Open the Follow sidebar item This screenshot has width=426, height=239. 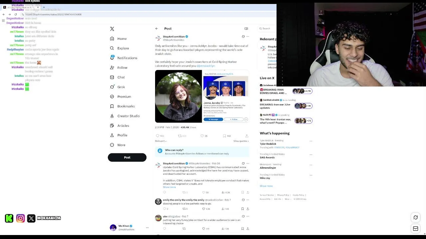(x=119, y=68)
